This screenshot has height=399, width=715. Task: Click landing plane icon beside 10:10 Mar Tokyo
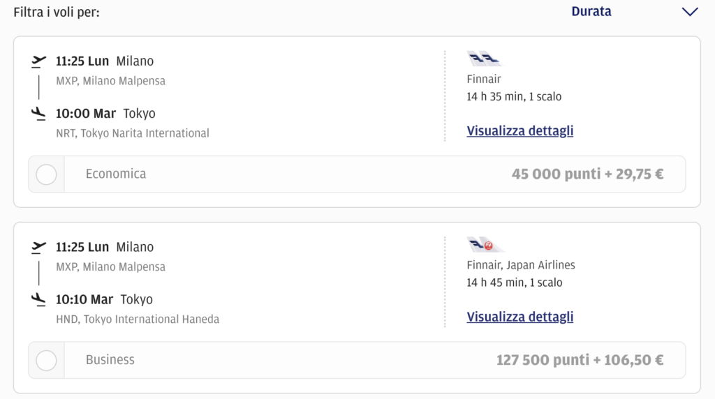pos(39,299)
